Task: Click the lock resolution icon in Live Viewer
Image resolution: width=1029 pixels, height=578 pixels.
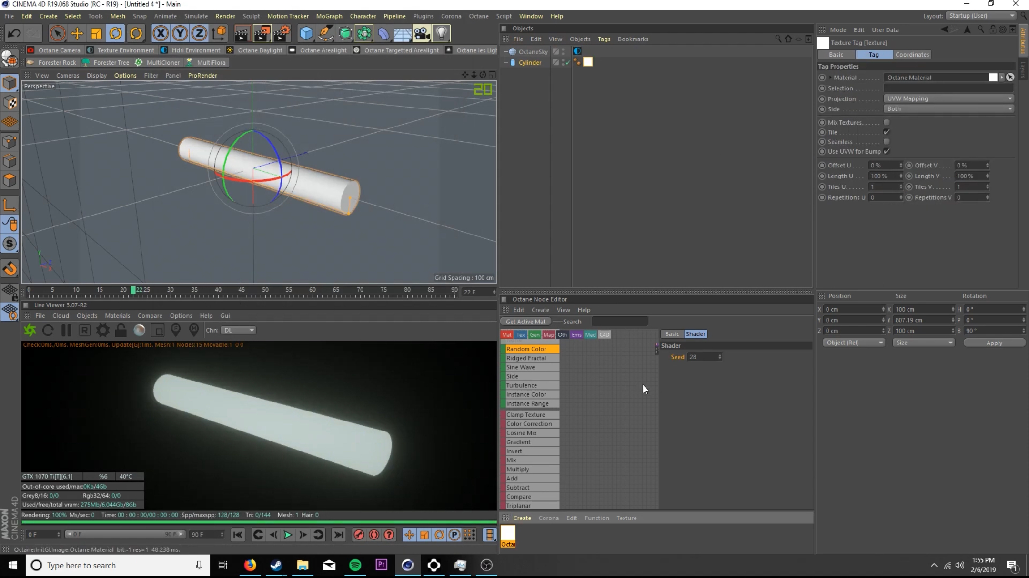Action: [121, 330]
